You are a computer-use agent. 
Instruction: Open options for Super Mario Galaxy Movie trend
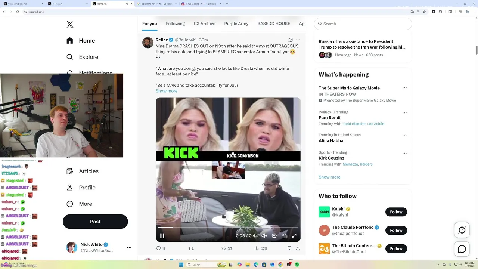pyautogui.click(x=404, y=88)
